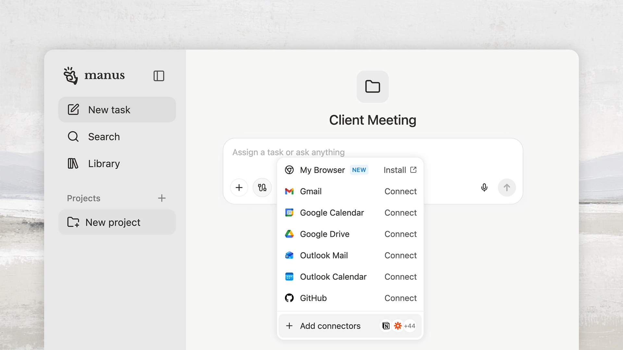Click the Google Drive icon

tap(289, 234)
